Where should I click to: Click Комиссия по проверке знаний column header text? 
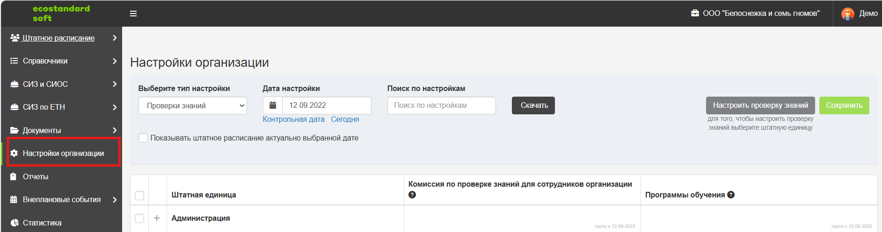(x=520, y=184)
